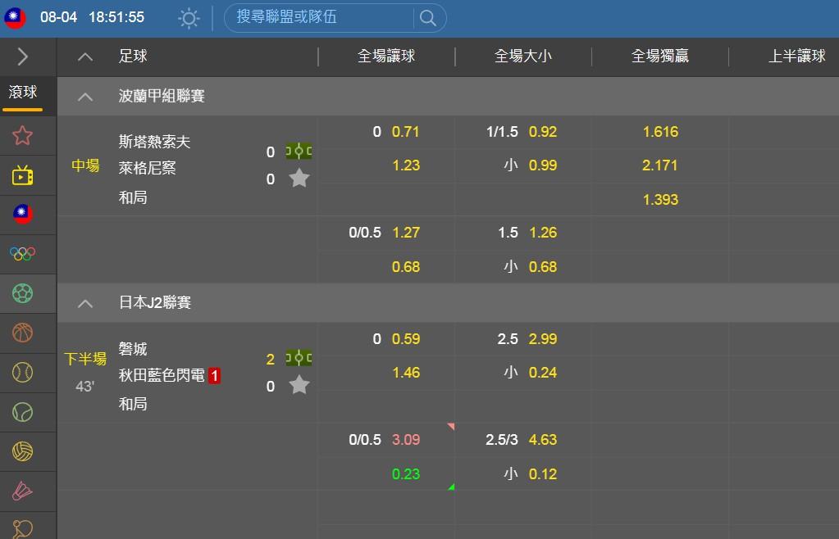Select over 1.5 odds 1.26

543,233
